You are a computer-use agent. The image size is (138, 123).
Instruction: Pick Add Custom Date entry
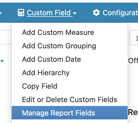click(51, 59)
